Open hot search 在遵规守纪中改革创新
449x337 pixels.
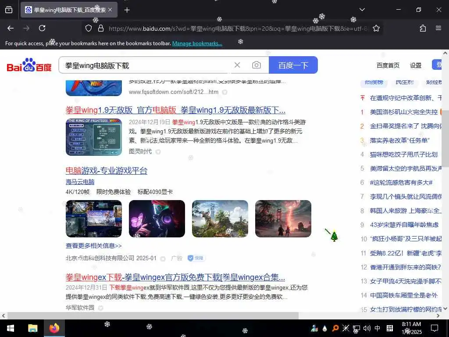406,98
